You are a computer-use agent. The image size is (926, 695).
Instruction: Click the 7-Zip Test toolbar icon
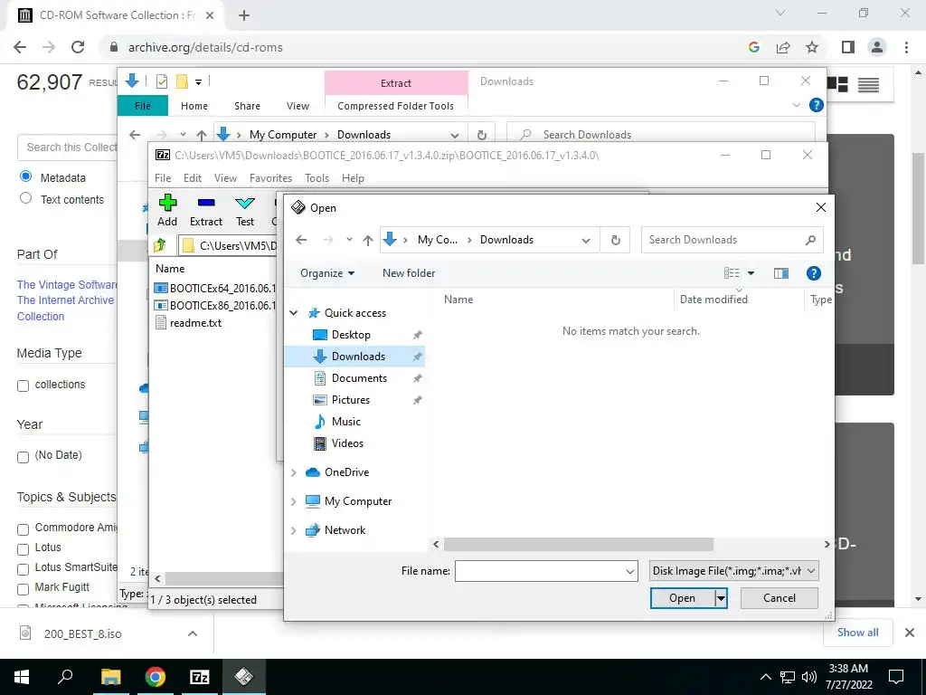click(x=245, y=204)
